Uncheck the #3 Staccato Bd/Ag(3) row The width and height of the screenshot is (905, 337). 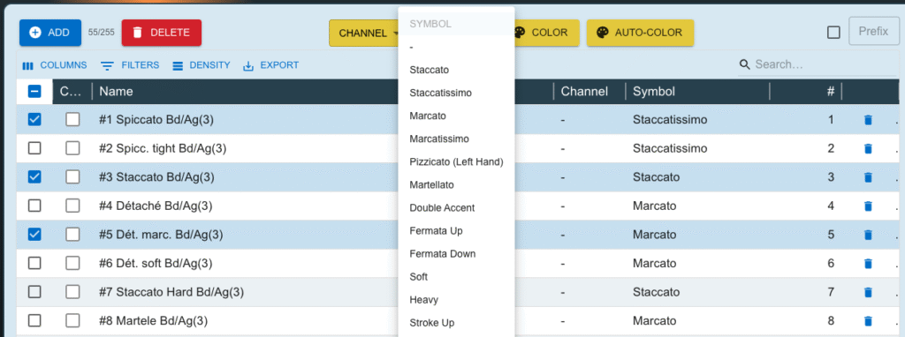(34, 176)
